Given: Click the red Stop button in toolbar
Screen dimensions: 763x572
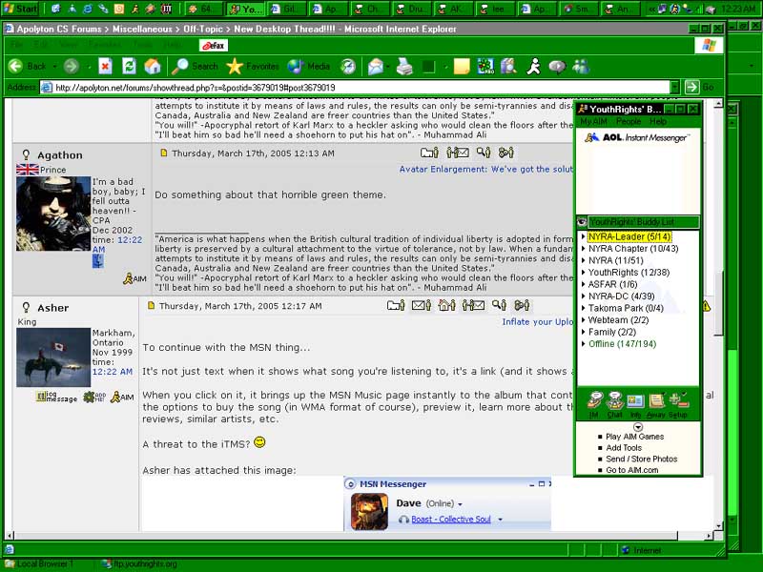Looking at the screenshot, I should click(x=105, y=66).
